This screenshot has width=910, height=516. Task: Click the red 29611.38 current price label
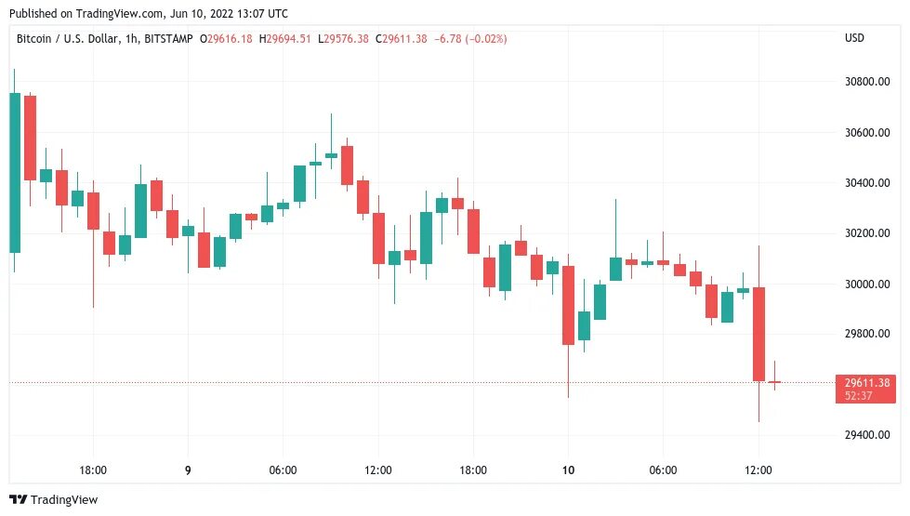point(866,382)
